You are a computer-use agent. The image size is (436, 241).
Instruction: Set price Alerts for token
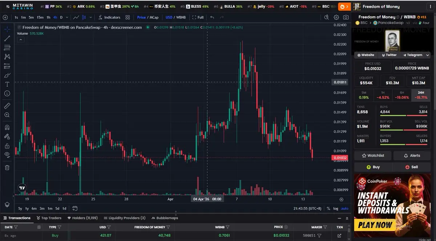click(412, 155)
